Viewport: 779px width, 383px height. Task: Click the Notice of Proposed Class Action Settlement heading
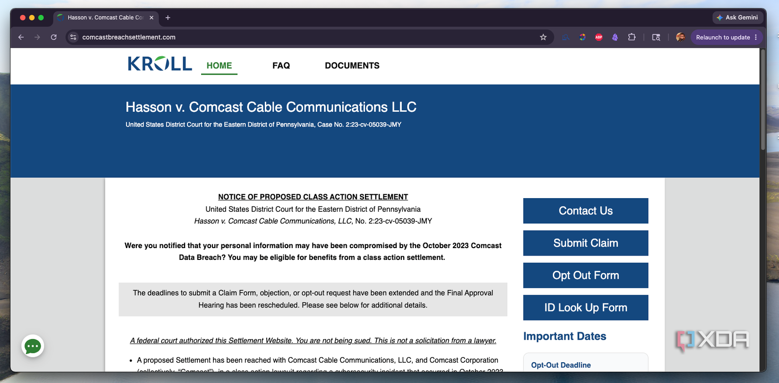[313, 197]
